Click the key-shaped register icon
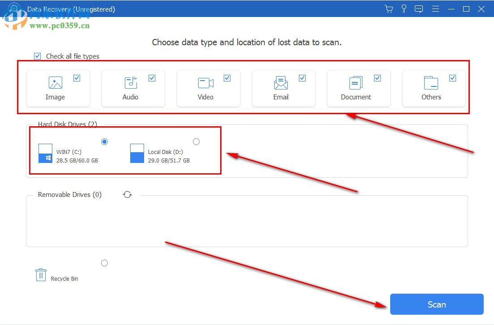Viewport: 494px width, 325px height. pos(404,9)
